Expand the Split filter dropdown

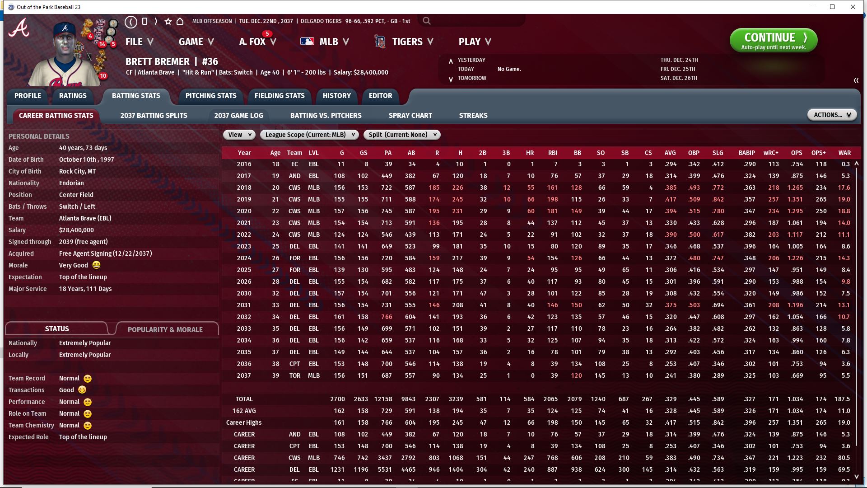[x=401, y=135]
